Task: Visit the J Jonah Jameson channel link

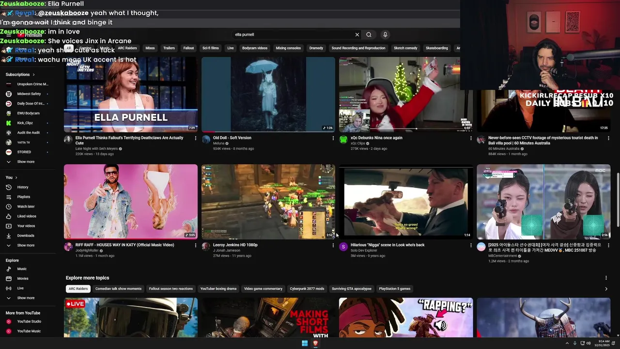Action: coord(227,251)
